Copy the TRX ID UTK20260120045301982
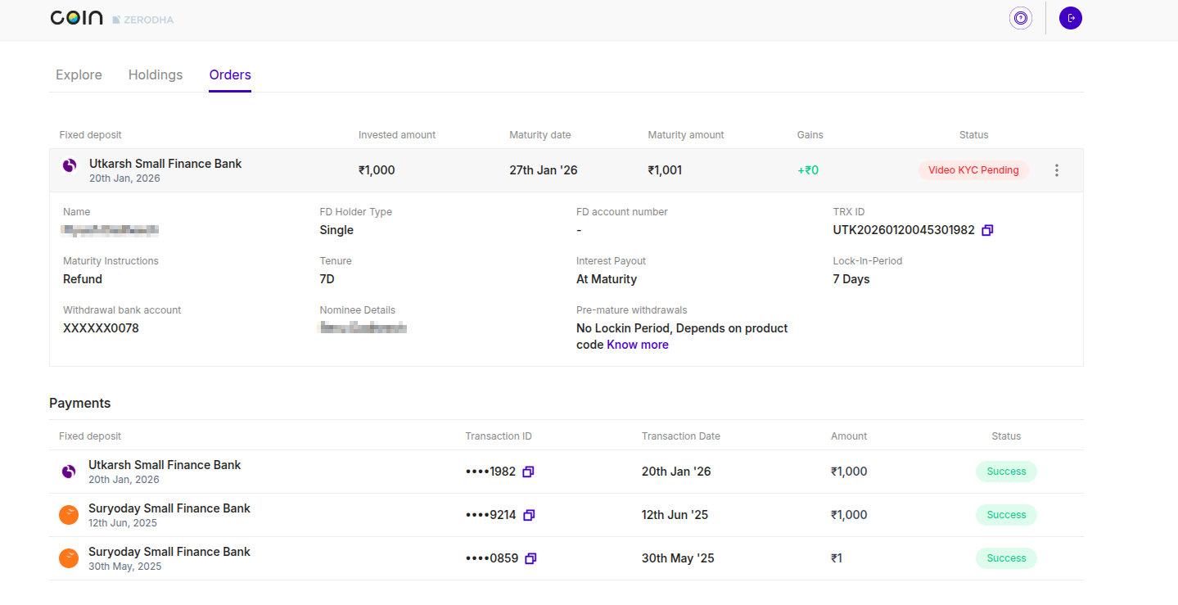The width and height of the screenshot is (1178, 605). 987,231
